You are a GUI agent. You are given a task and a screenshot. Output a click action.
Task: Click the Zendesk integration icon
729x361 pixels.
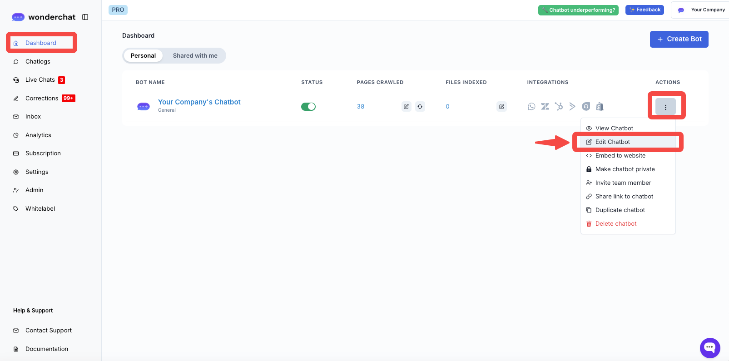pyautogui.click(x=545, y=106)
